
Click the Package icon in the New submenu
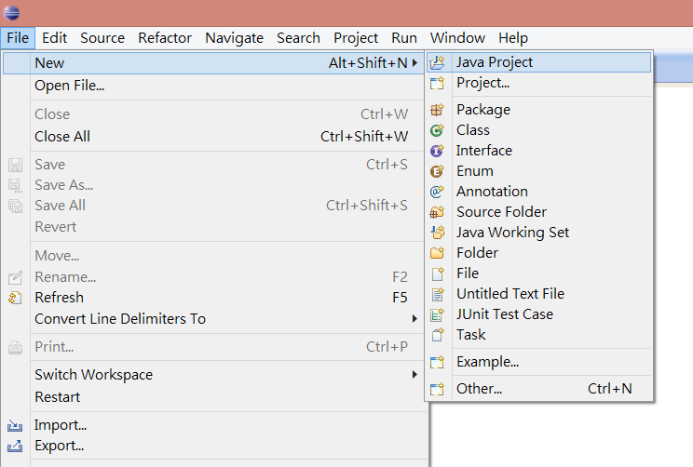[437, 110]
